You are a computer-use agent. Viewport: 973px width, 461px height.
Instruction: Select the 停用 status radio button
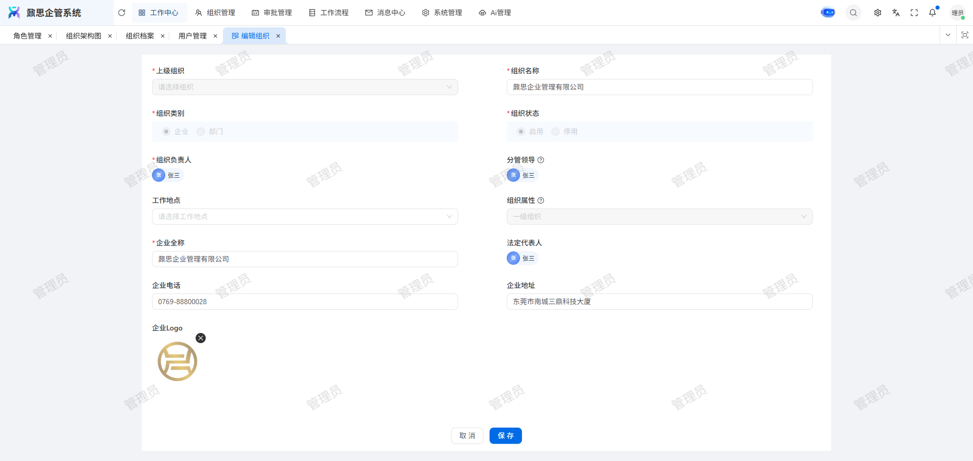click(556, 132)
